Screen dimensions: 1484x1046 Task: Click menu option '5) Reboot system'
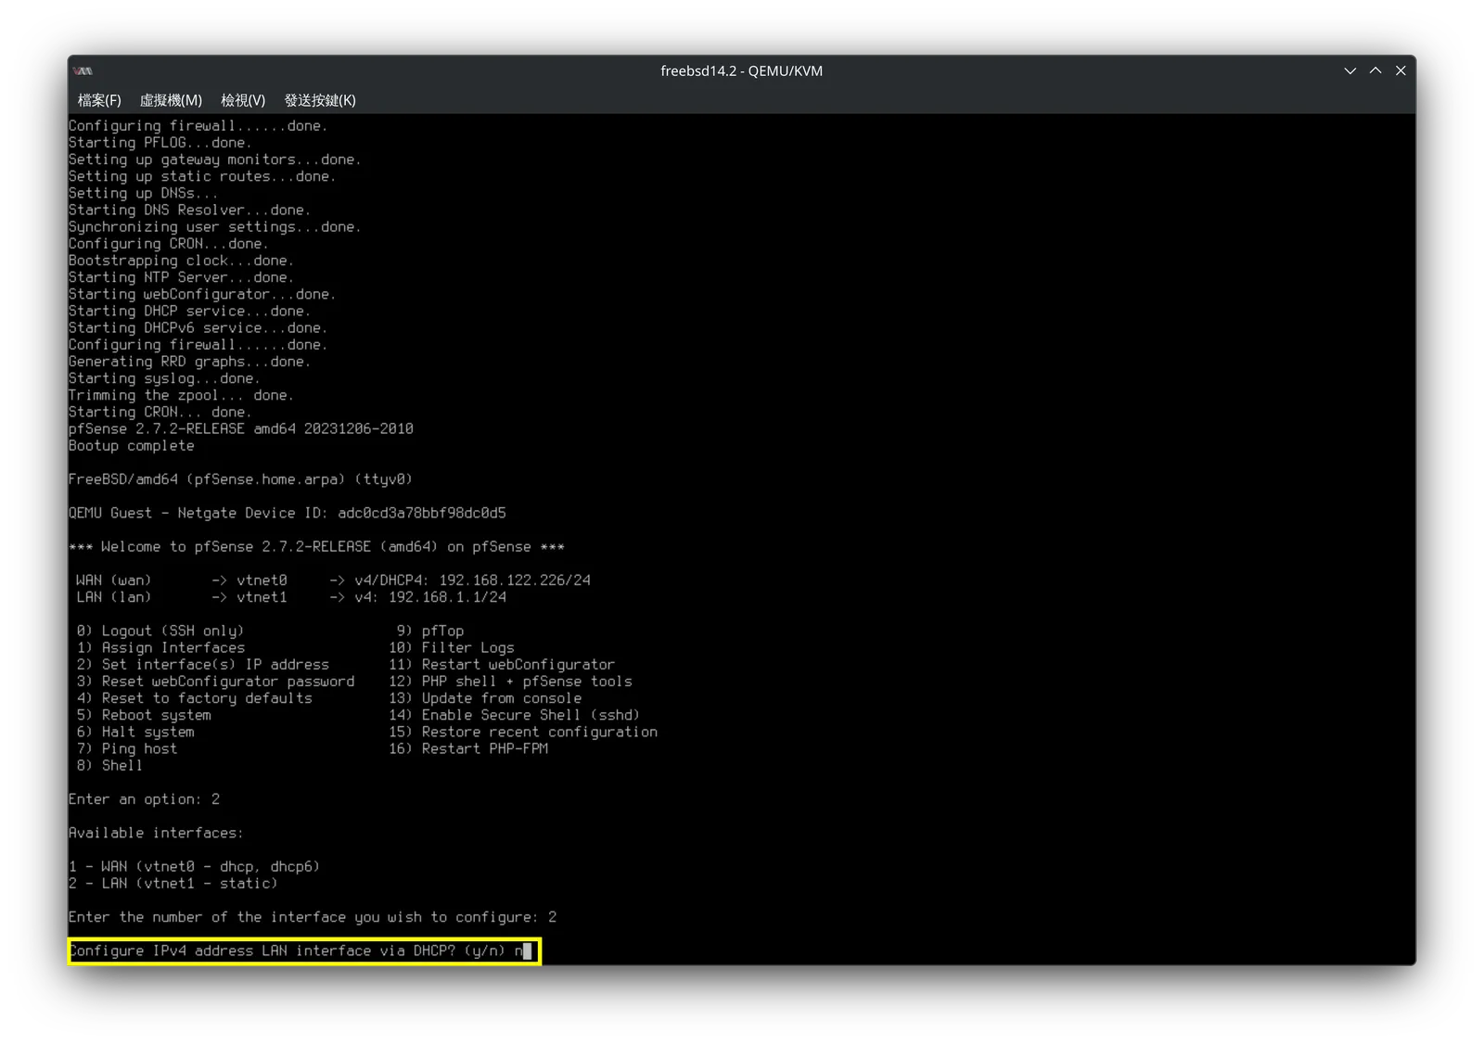144,714
